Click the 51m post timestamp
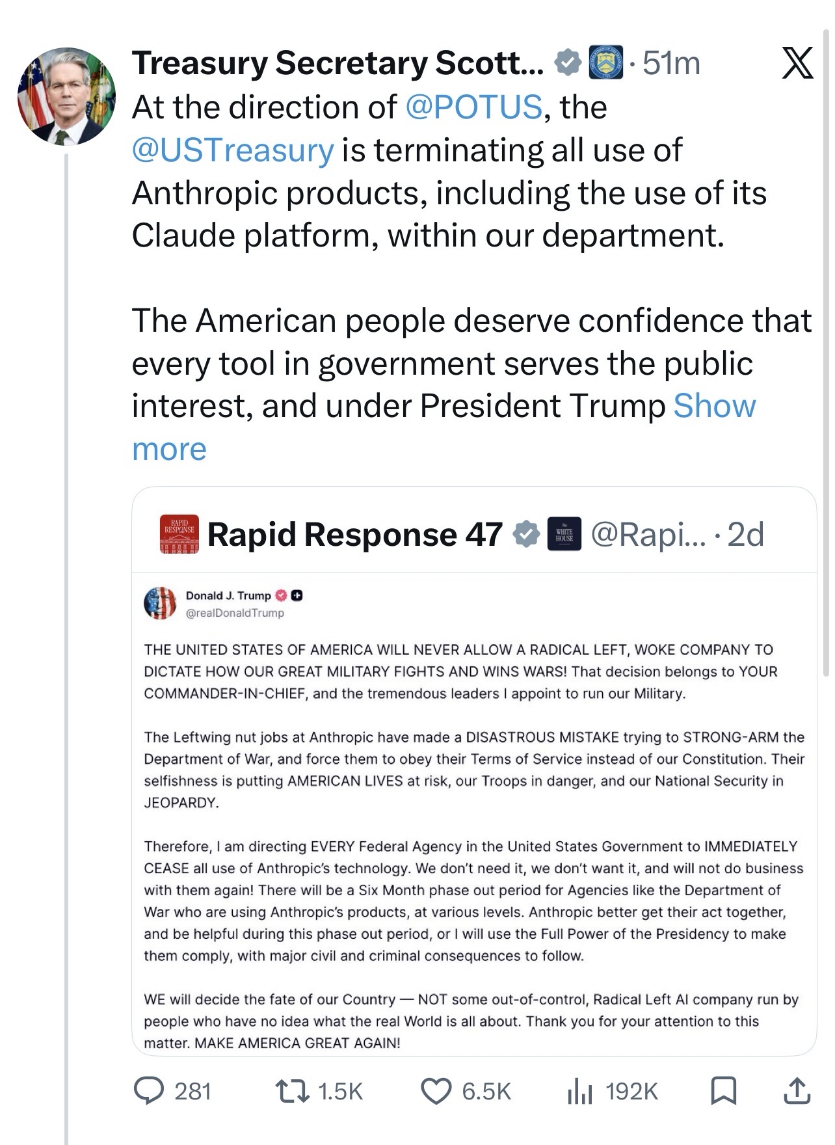 [x=671, y=63]
